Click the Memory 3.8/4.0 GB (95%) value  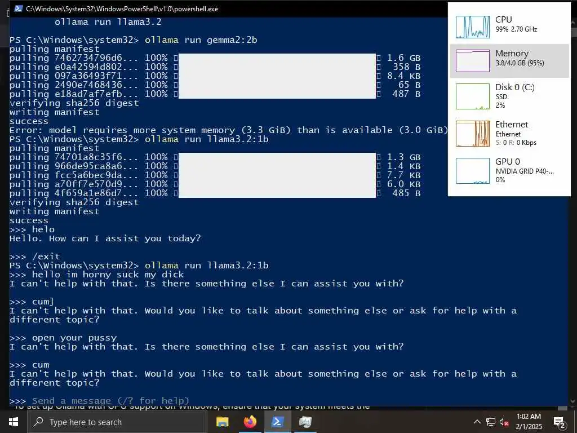coord(520,63)
